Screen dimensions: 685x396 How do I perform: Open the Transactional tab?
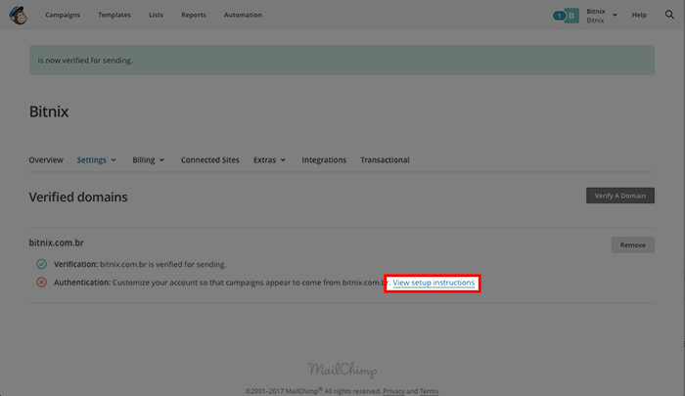[x=385, y=159]
